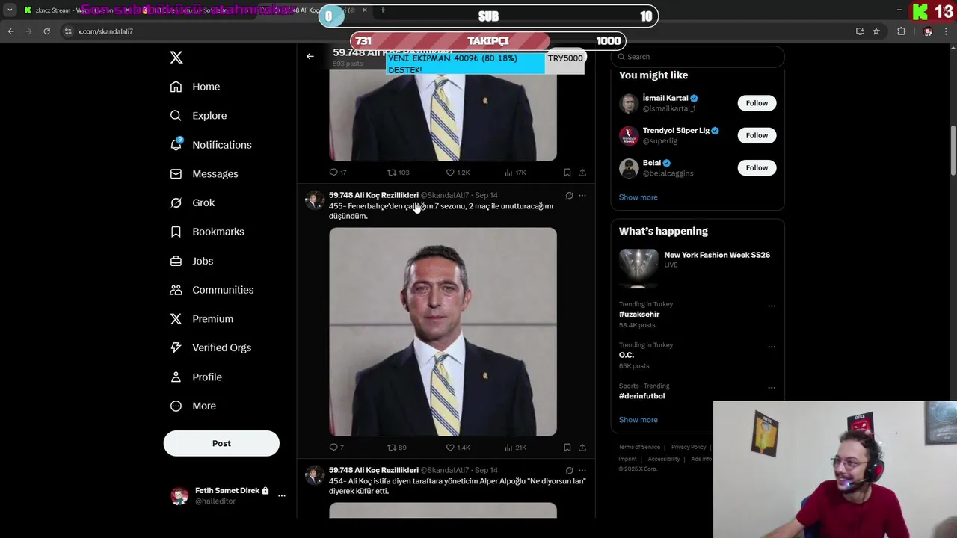The height and width of the screenshot is (538, 957).
Task: Open İsmail Kartal's profile avatar
Action: coord(629,103)
